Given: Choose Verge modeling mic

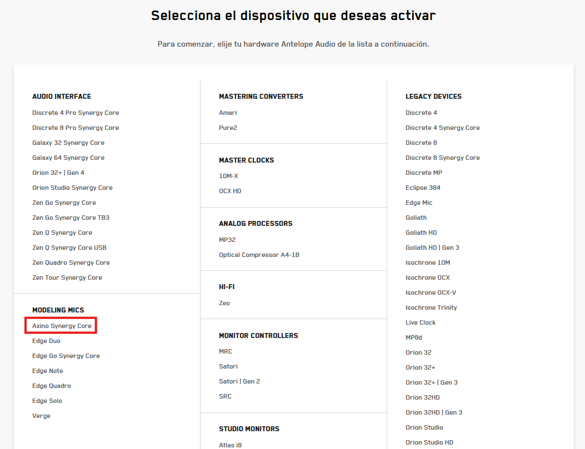Looking at the screenshot, I should (42, 416).
